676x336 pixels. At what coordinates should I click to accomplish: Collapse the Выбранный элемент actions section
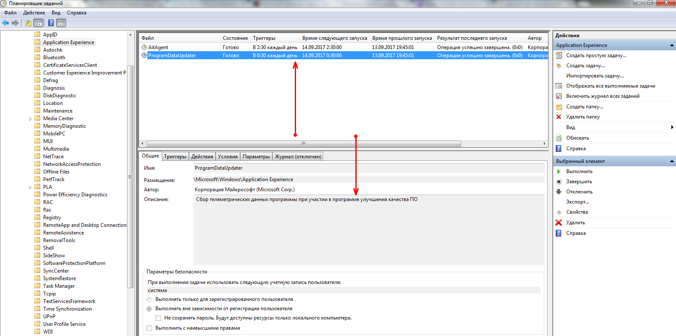click(671, 161)
